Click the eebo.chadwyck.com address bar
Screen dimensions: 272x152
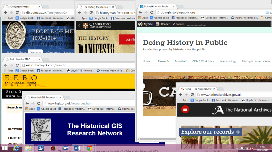(78, 65)
